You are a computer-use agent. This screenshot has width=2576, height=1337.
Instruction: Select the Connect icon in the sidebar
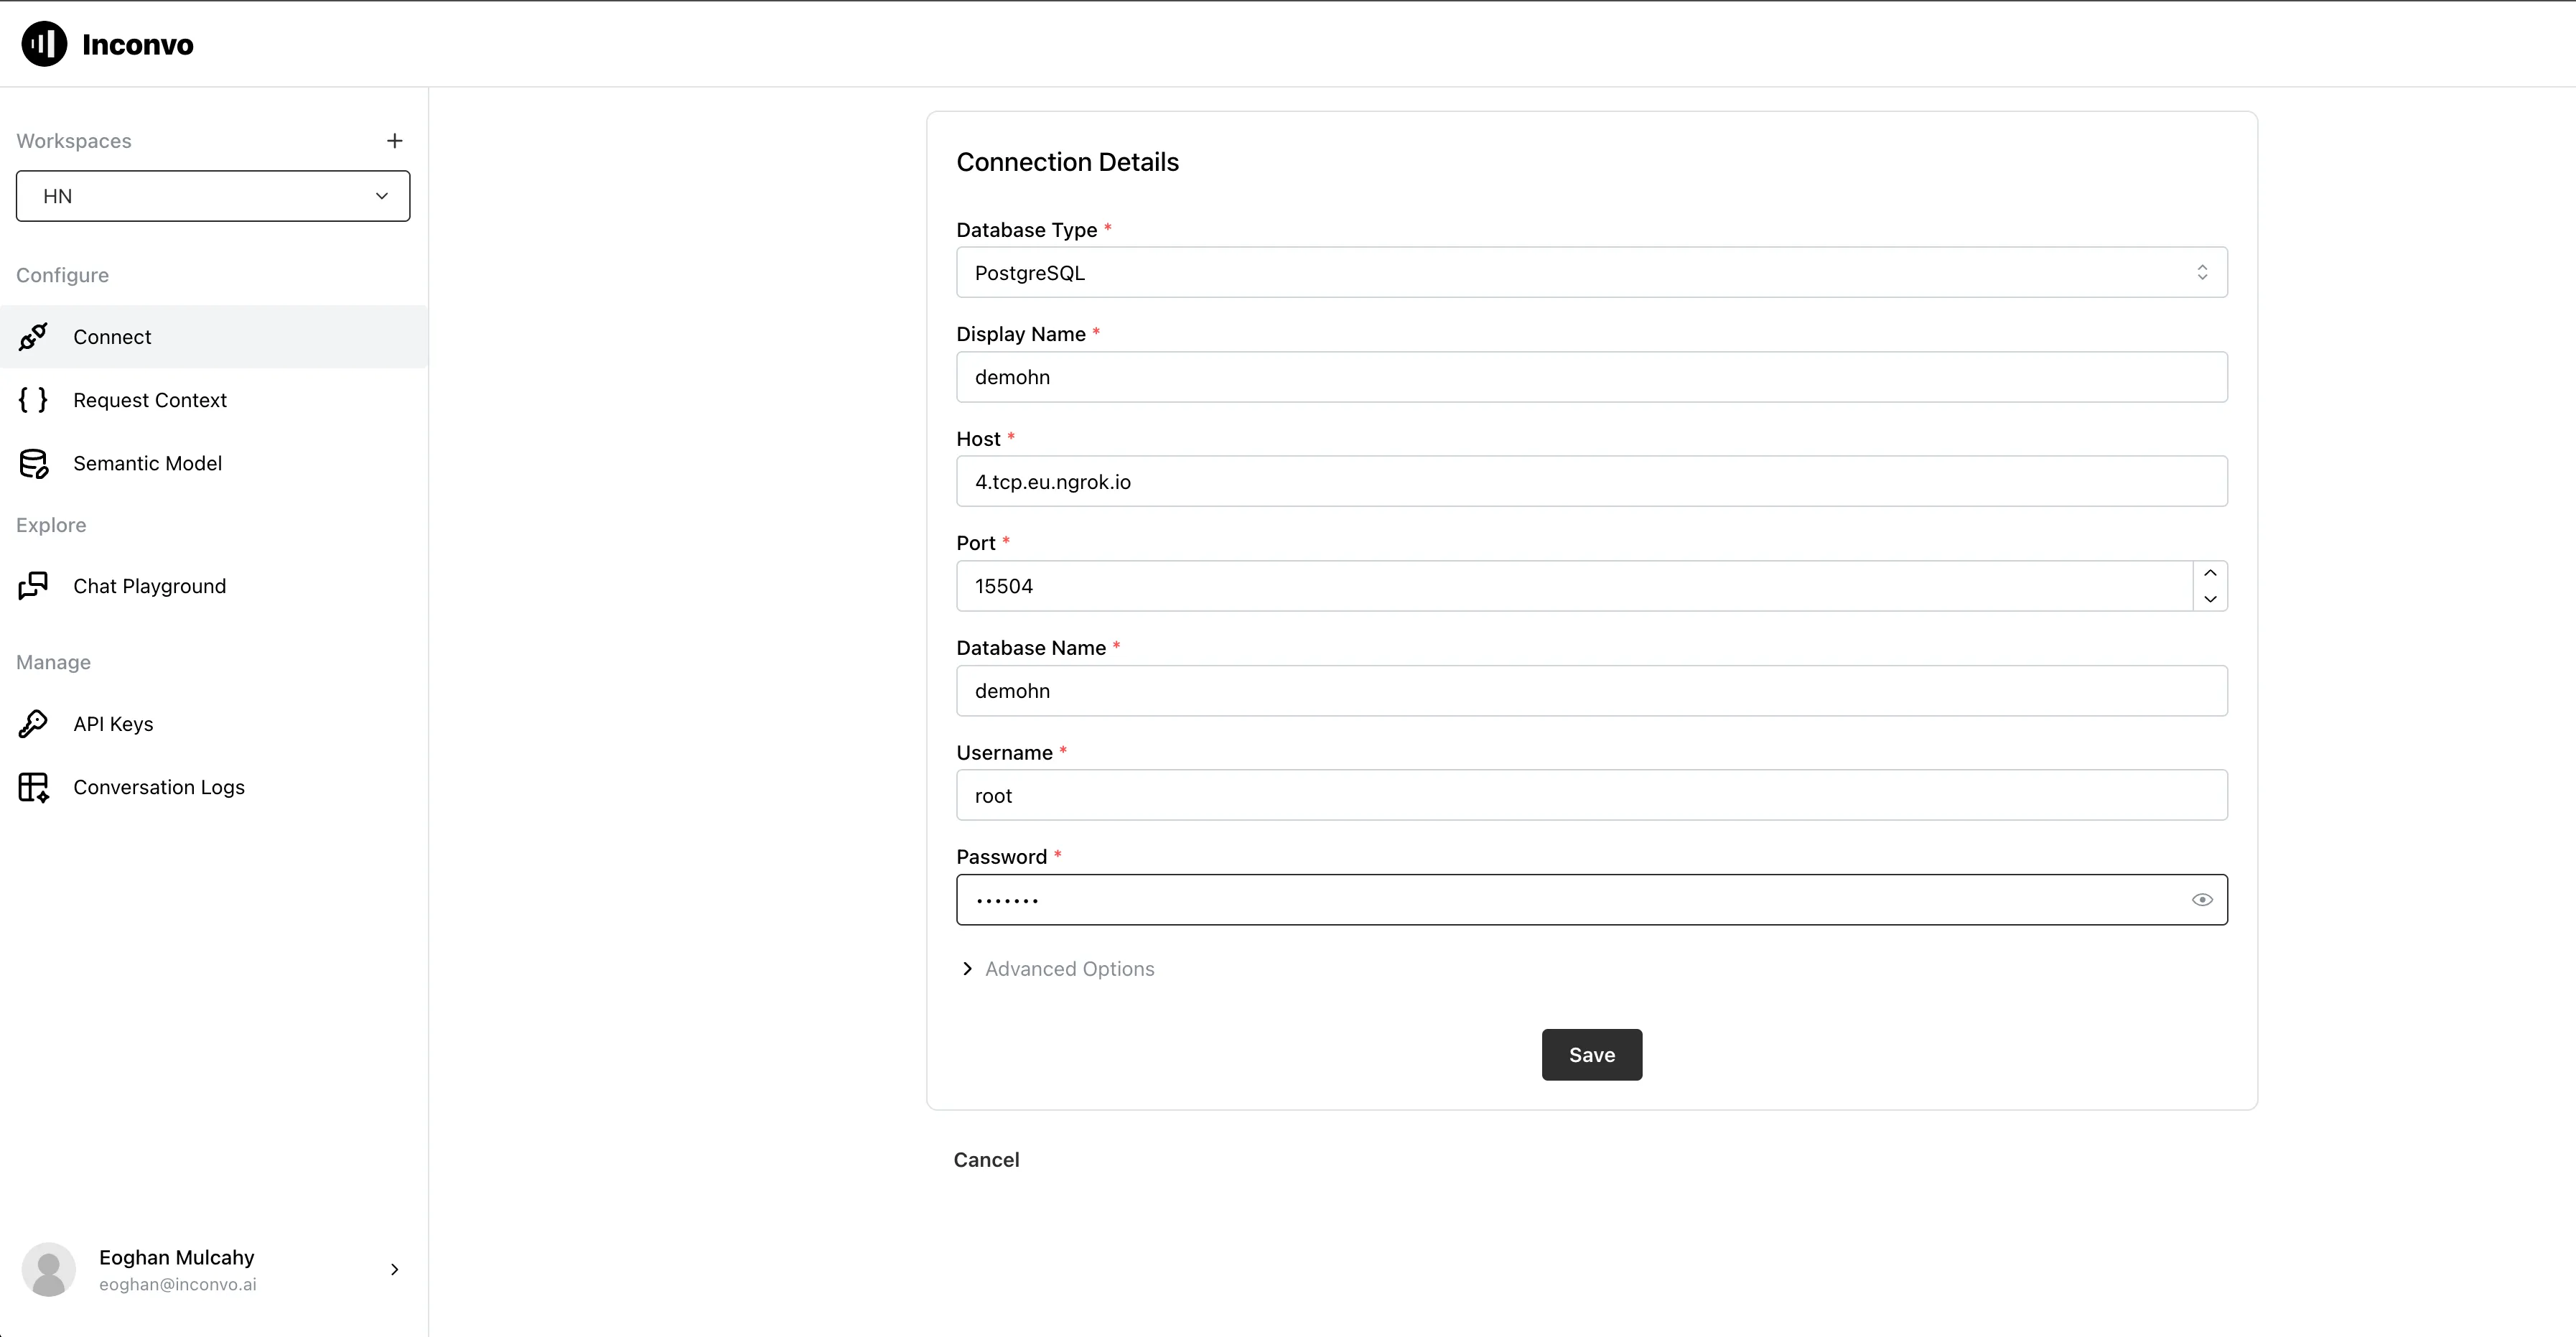click(33, 336)
